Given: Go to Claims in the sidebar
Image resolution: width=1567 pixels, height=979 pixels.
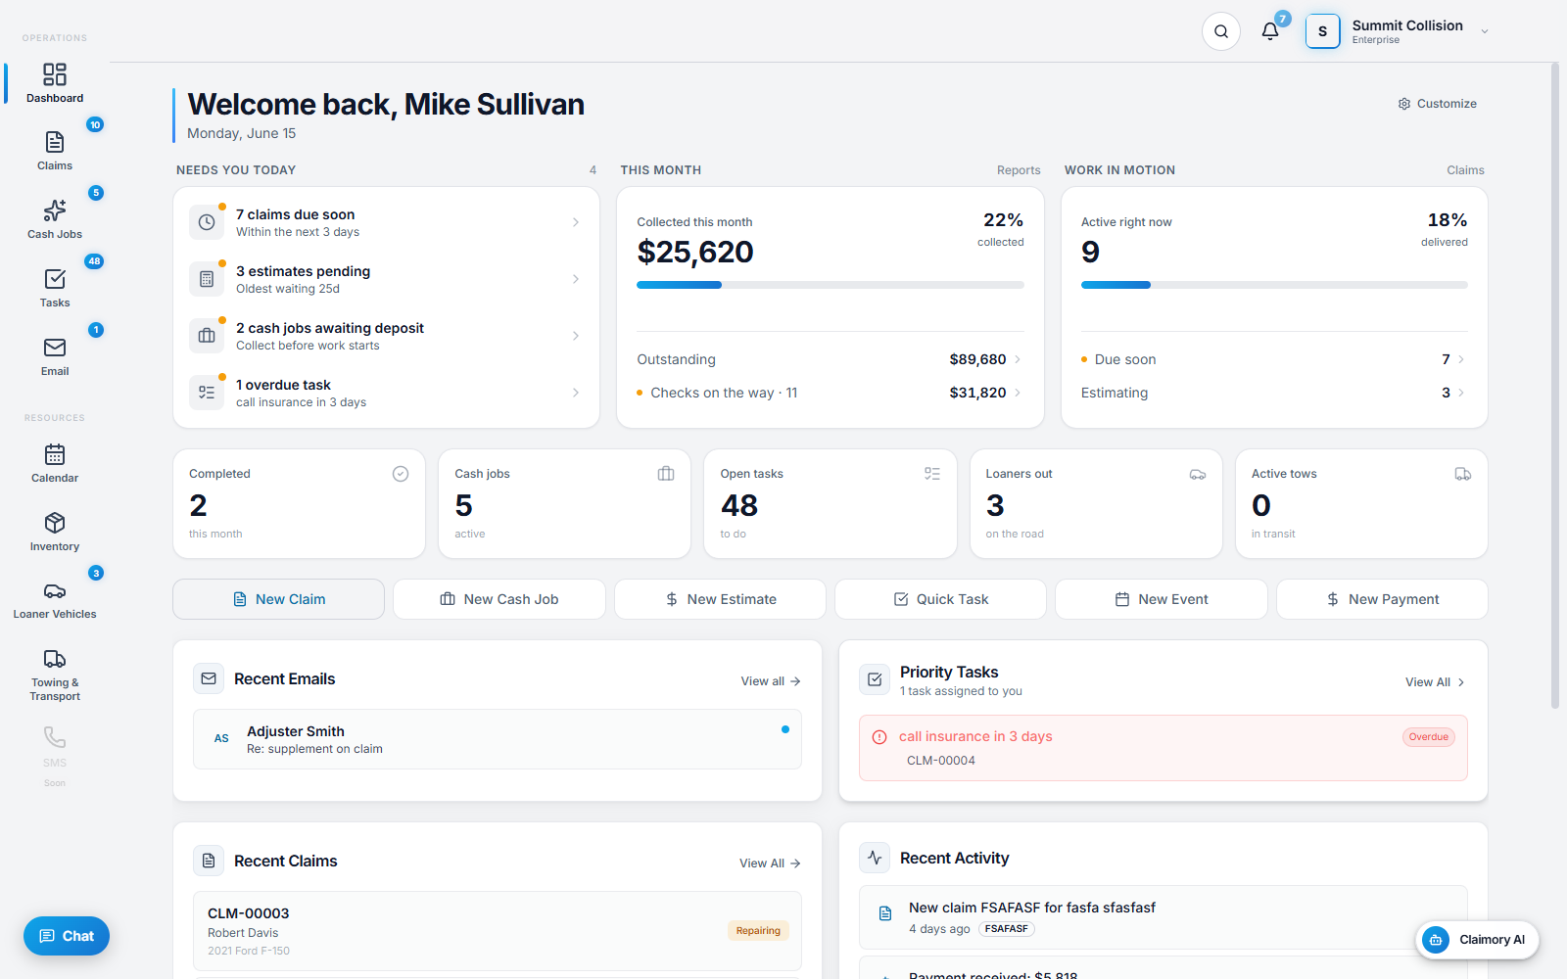Looking at the screenshot, I should pyautogui.click(x=55, y=151).
